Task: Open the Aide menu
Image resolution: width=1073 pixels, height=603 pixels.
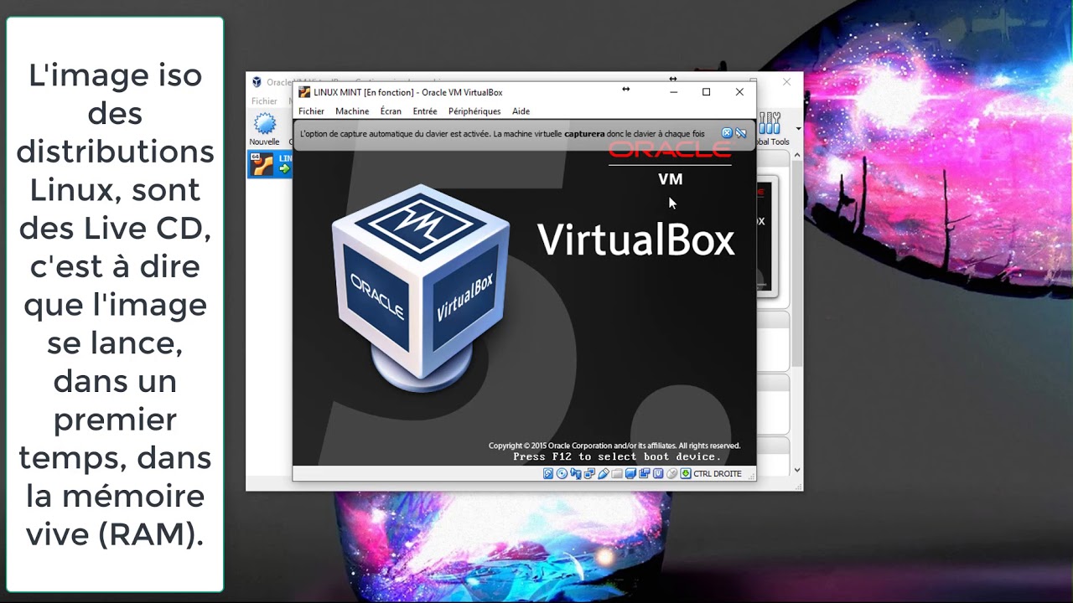Action: click(521, 111)
